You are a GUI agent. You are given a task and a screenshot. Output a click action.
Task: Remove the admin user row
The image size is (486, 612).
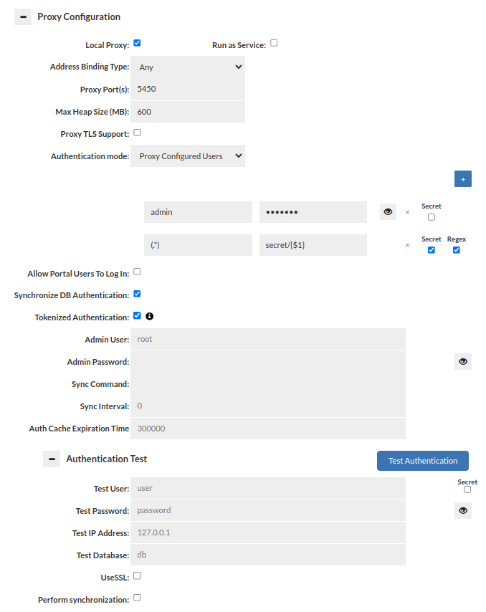pos(408,213)
